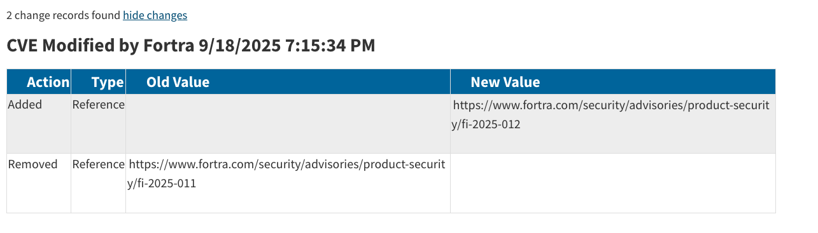Click the fortra.com URL line in New Value
Image resolution: width=818 pixels, height=233 pixels.
(611, 105)
